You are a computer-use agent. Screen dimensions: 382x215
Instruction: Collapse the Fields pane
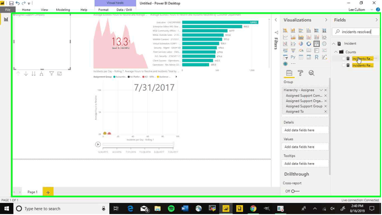coord(377,20)
